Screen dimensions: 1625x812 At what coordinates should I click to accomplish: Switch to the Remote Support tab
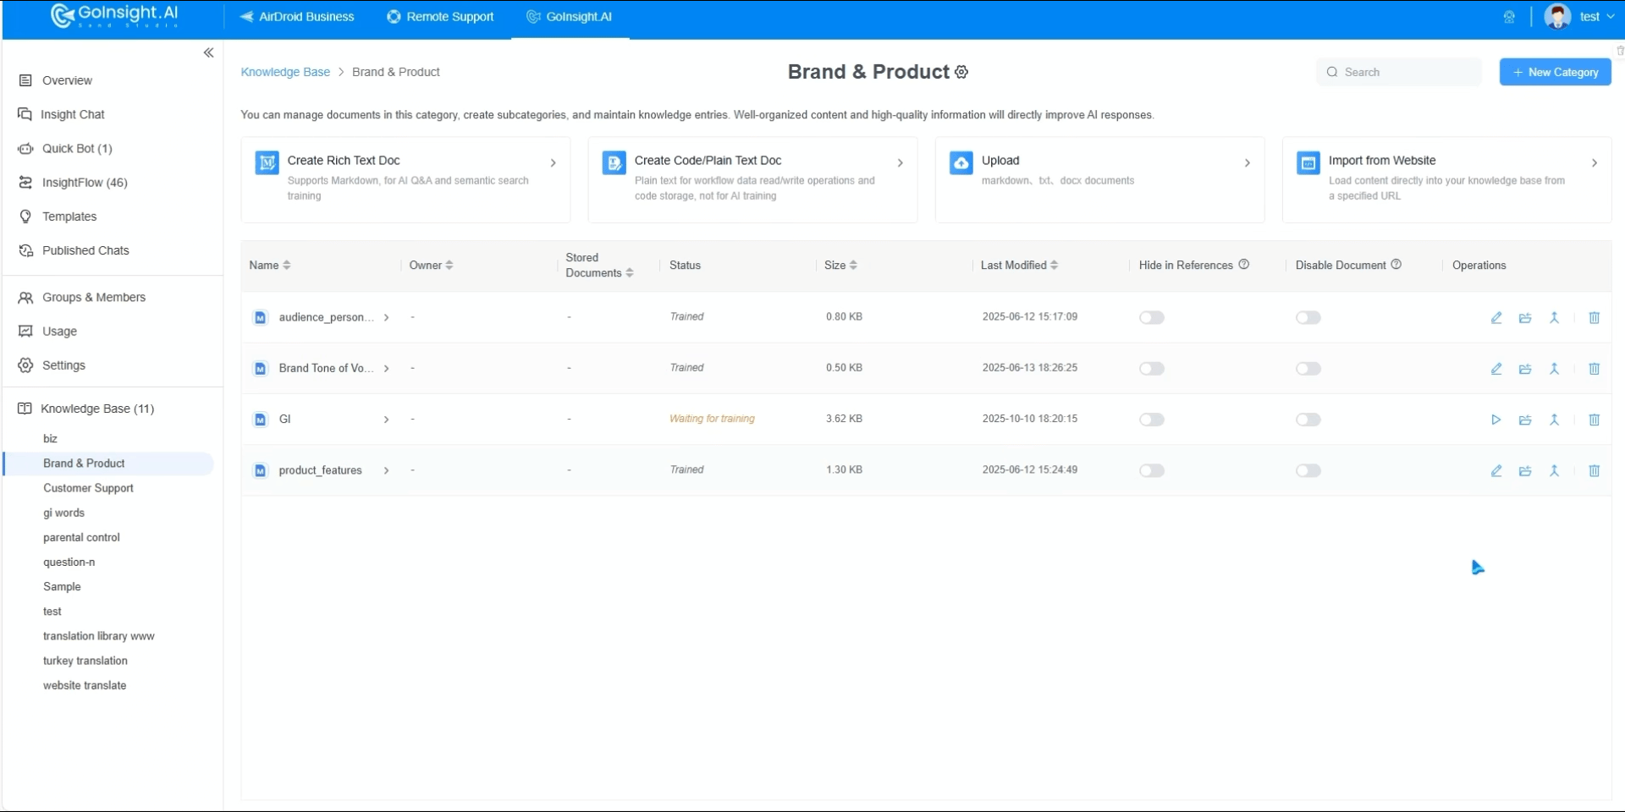pos(440,17)
